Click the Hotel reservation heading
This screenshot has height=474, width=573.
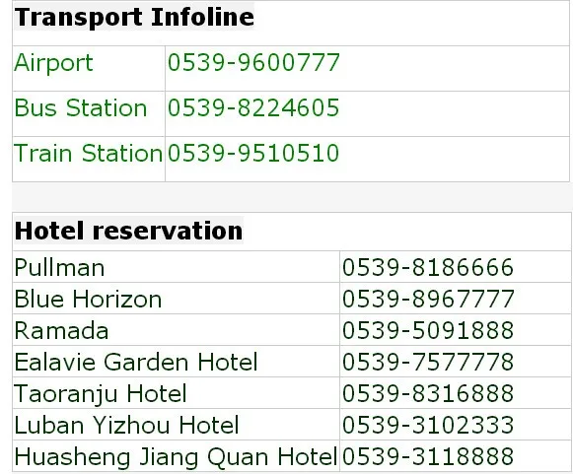[128, 231]
